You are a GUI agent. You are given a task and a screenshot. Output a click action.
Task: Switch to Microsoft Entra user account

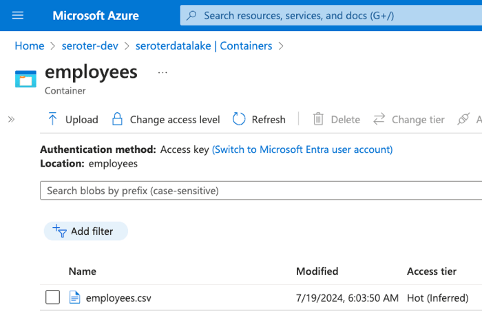[x=302, y=149]
